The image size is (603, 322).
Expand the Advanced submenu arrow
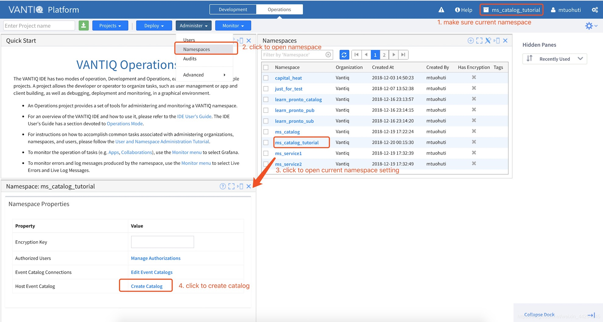pyautogui.click(x=224, y=75)
